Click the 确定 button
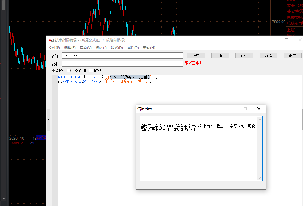303x206 pixels. coord(292,55)
